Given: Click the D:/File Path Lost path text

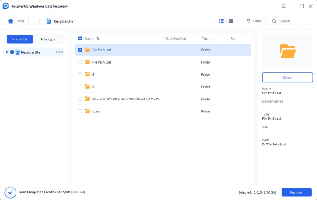Looking at the screenshot, I should click(x=274, y=144).
